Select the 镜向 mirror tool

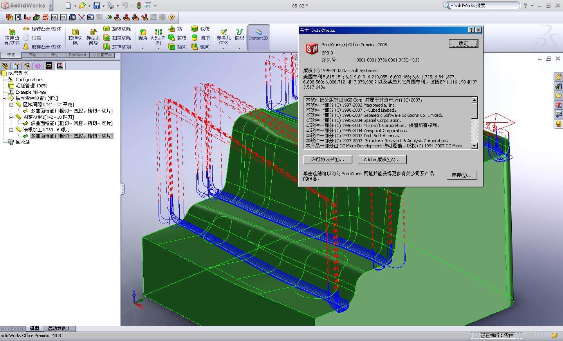[200, 47]
